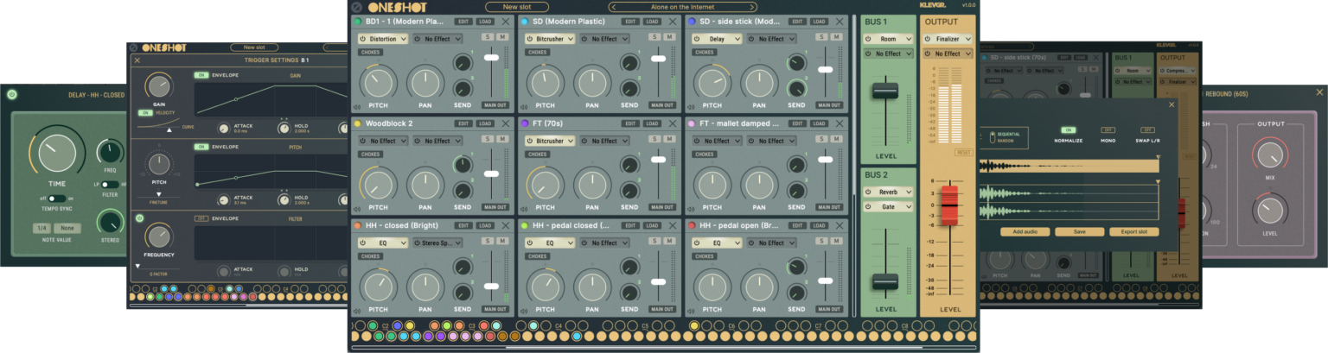
Task: Close the Rebound (60s) window with X
Action: (x=1319, y=92)
